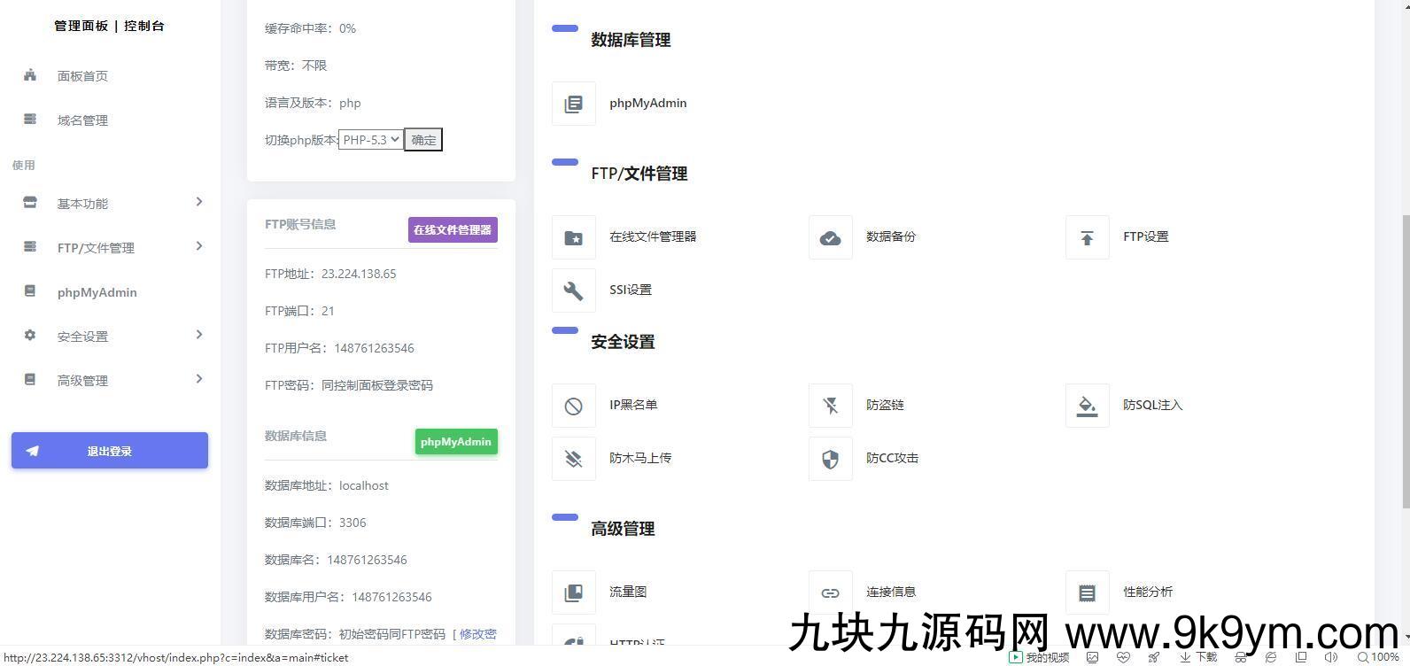
Task: Open the phpMyAdmin database icon tile
Action: click(574, 104)
